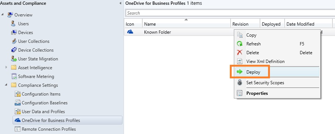
Task: Open Properties from the context menu
Action: click(x=257, y=93)
